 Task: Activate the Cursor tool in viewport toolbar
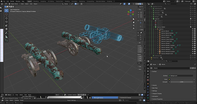[x=6, y=14]
